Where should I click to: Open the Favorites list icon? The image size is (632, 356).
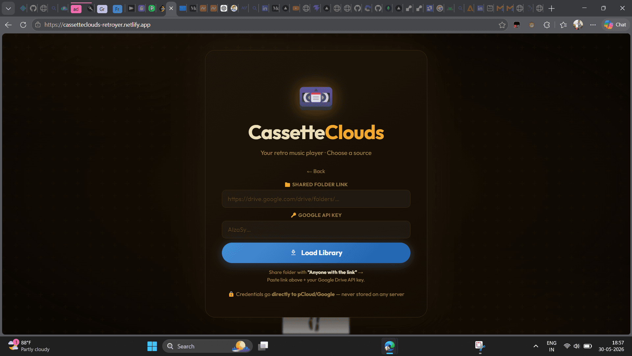click(x=563, y=25)
